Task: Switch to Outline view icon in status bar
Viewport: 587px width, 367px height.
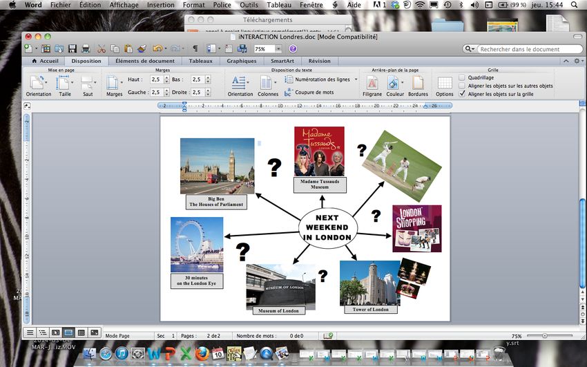Action: tap(43, 332)
